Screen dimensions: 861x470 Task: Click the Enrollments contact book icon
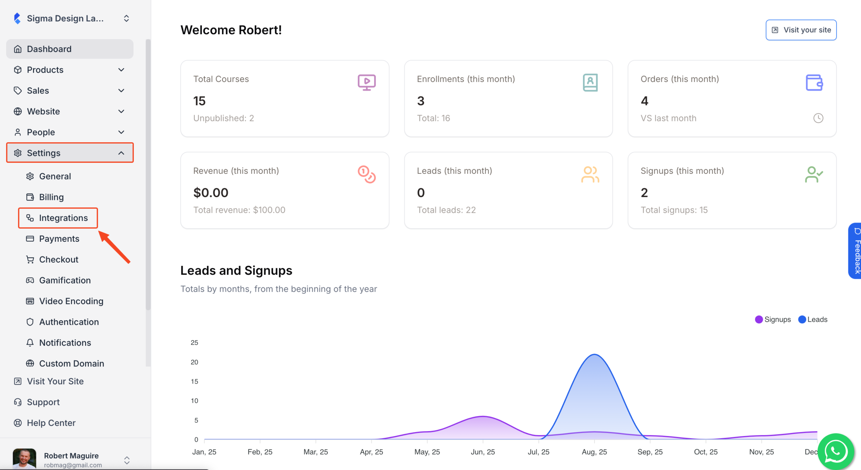590,83
